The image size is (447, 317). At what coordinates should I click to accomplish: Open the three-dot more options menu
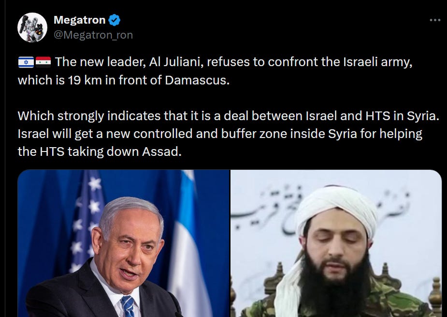click(x=435, y=20)
